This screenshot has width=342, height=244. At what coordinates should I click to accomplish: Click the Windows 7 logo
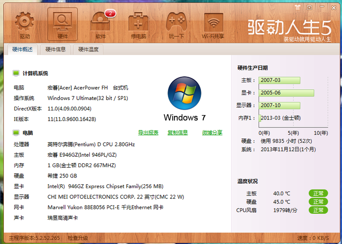(x=185, y=93)
